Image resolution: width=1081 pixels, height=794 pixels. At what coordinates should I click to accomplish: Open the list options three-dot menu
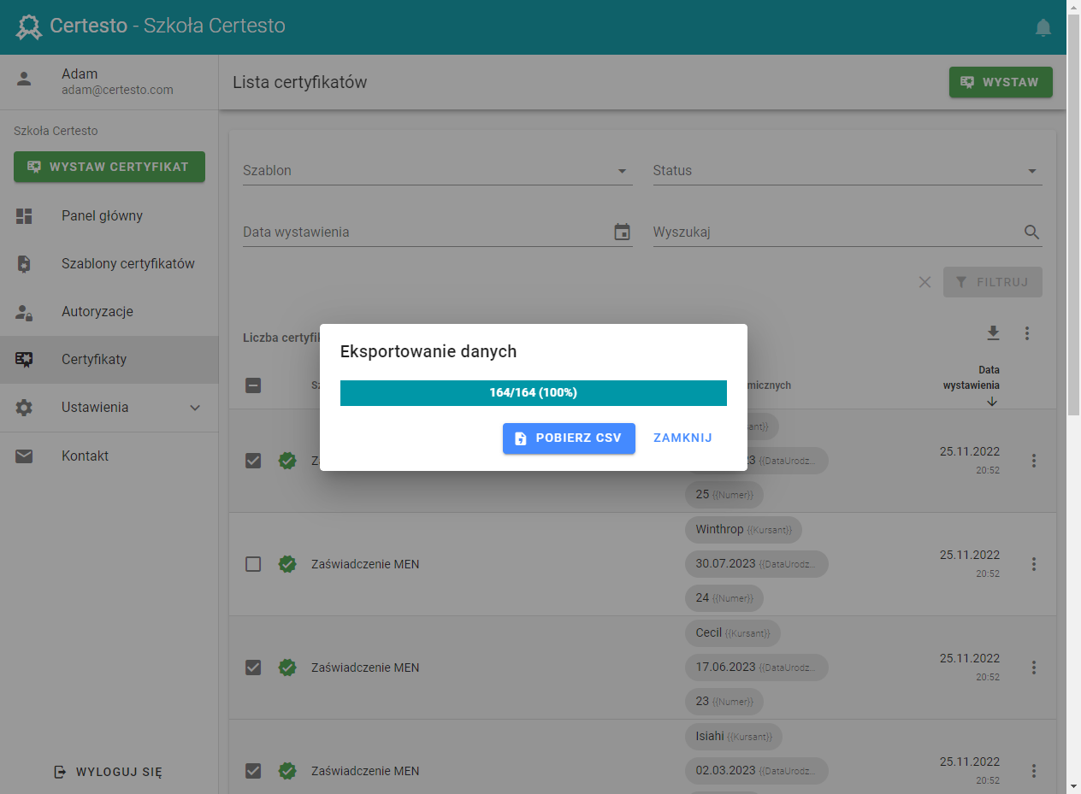pyautogui.click(x=1027, y=333)
